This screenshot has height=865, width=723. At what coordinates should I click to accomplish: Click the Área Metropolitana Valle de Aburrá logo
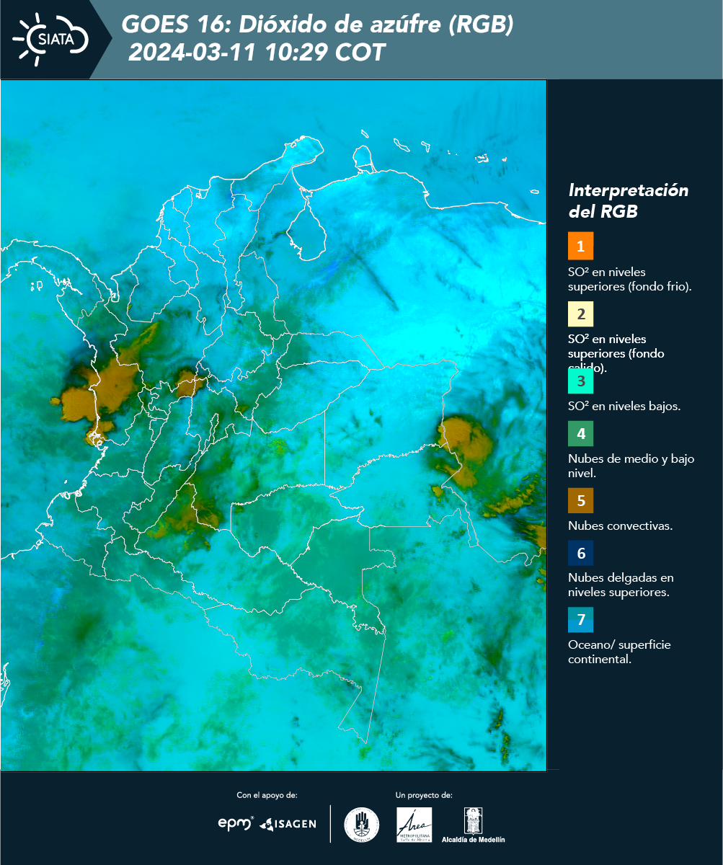(x=414, y=824)
